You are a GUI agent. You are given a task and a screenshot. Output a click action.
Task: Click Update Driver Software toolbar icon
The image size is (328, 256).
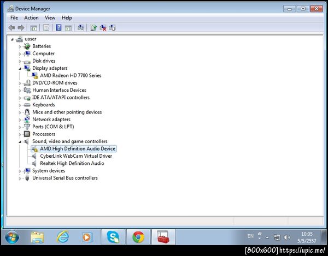pos(93,27)
